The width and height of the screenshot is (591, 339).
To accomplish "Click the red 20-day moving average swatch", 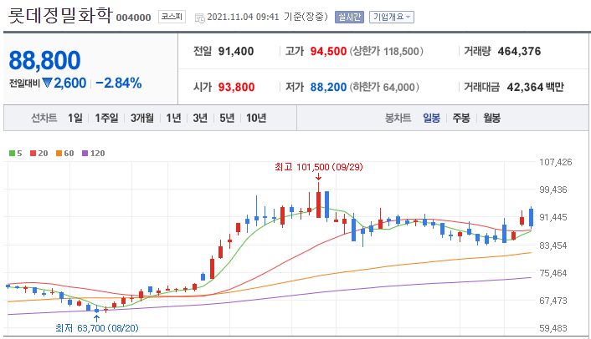I will (33, 154).
